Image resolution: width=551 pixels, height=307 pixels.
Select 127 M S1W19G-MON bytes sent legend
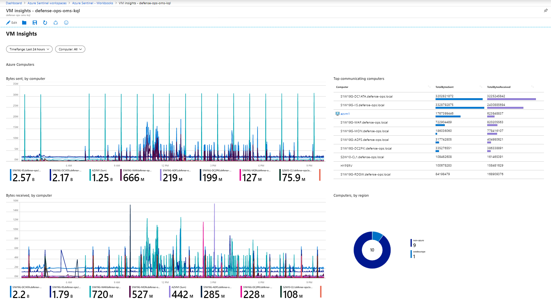click(256, 175)
